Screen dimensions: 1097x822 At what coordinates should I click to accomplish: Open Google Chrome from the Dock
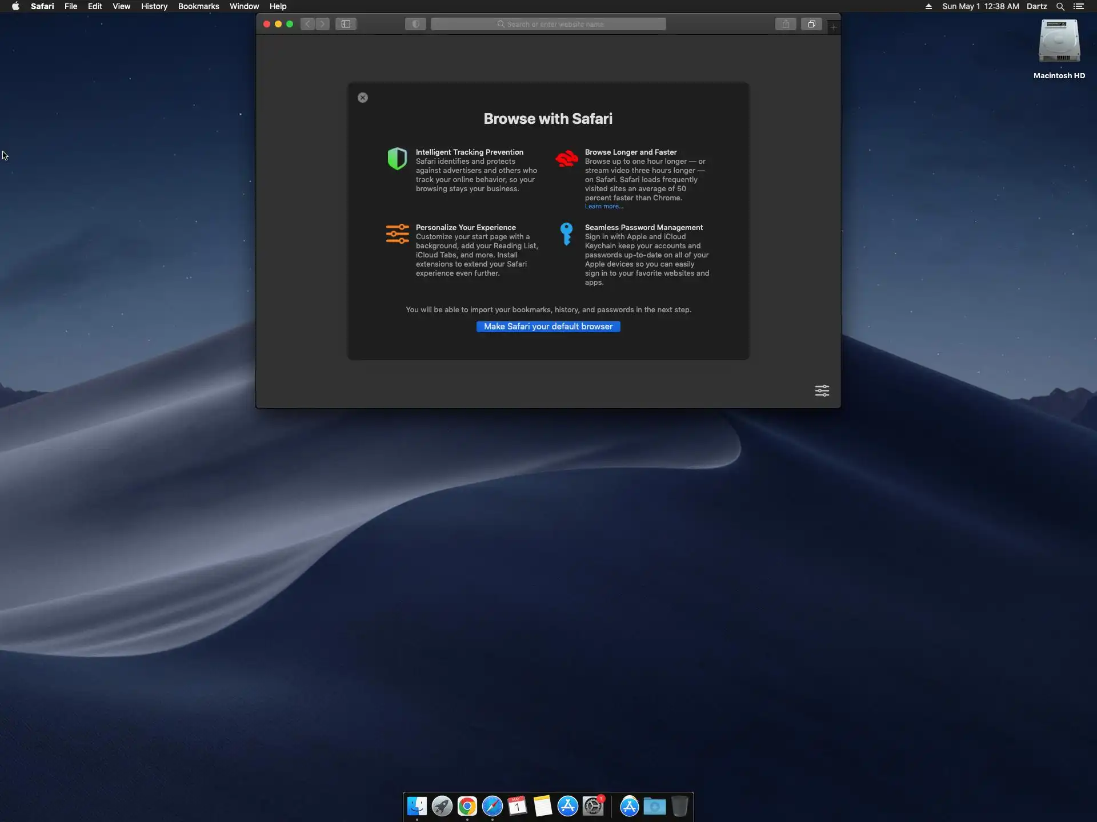[467, 806]
